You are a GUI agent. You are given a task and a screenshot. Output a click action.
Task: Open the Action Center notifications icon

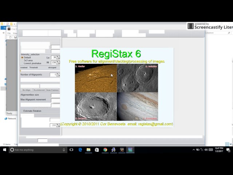click(x=228, y=150)
